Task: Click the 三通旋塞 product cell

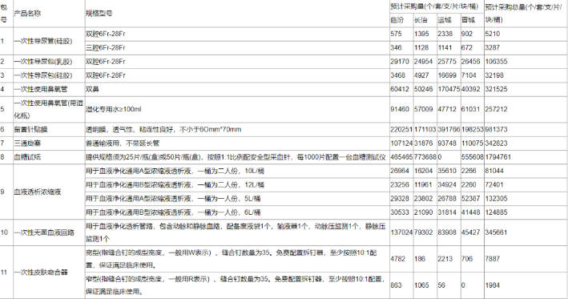Action: point(27,143)
